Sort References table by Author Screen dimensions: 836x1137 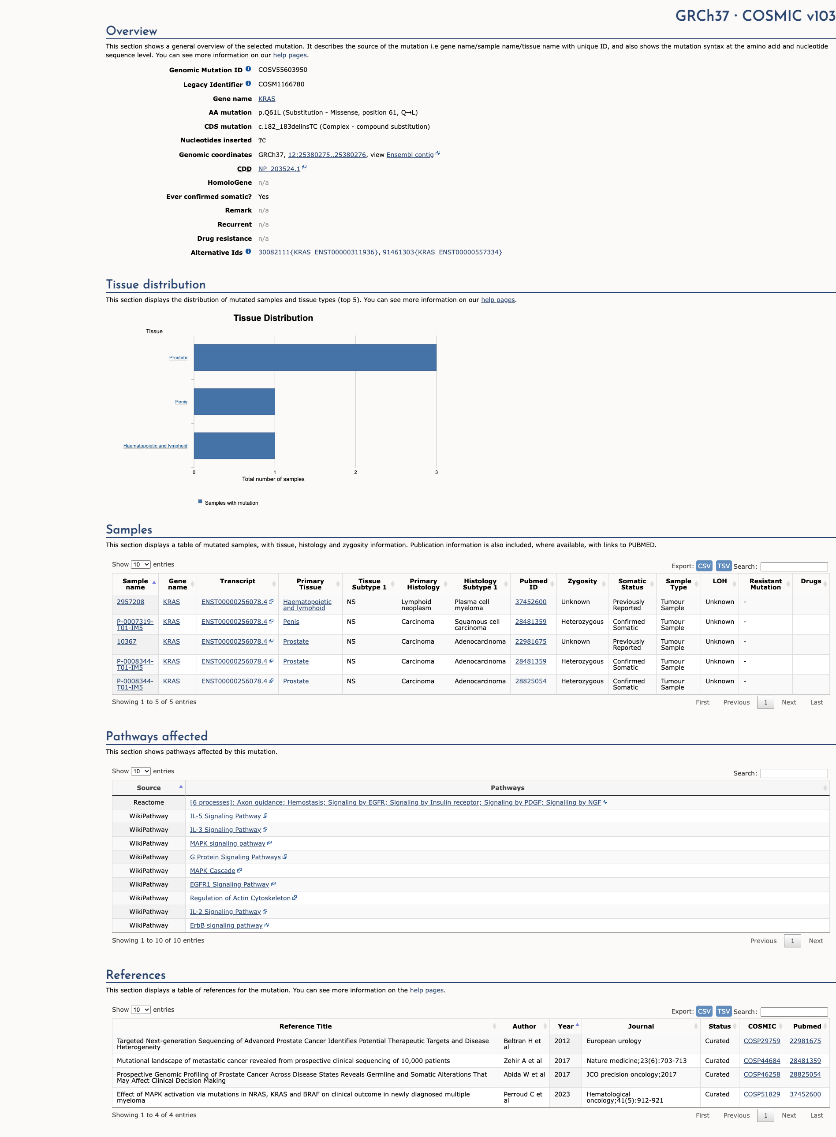pyautogui.click(x=524, y=1026)
